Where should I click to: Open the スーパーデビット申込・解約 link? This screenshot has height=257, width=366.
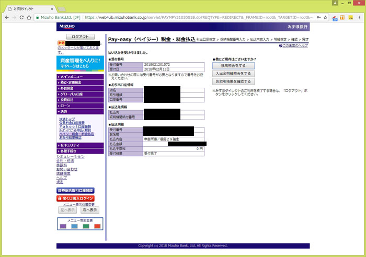(75, 130)
